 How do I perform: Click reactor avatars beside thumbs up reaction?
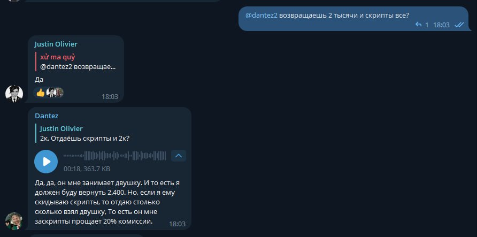point(55,93)
